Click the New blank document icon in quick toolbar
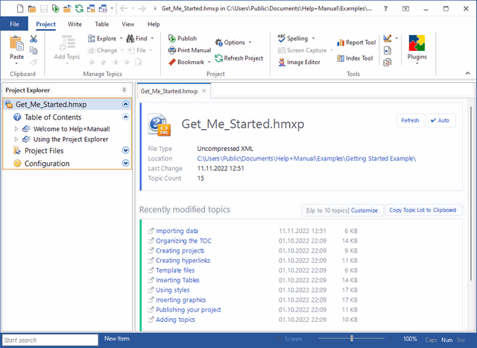 point(20,8)
